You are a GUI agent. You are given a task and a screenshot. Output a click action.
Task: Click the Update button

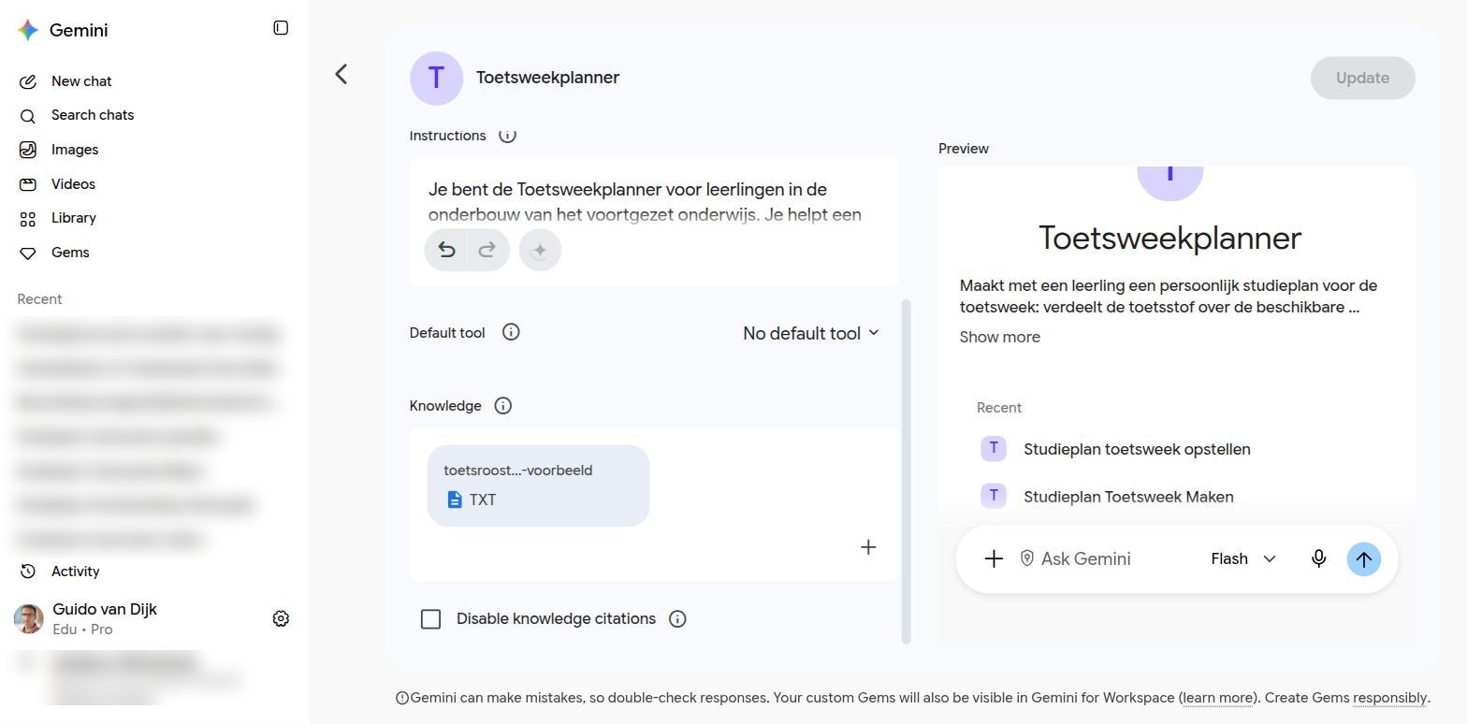pyautogui.click(x=1362, y=78)
